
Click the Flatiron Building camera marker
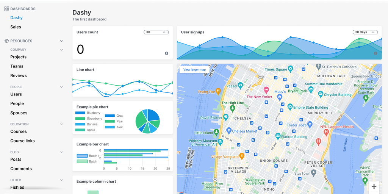pyautogui.click(x=278, y=136)
